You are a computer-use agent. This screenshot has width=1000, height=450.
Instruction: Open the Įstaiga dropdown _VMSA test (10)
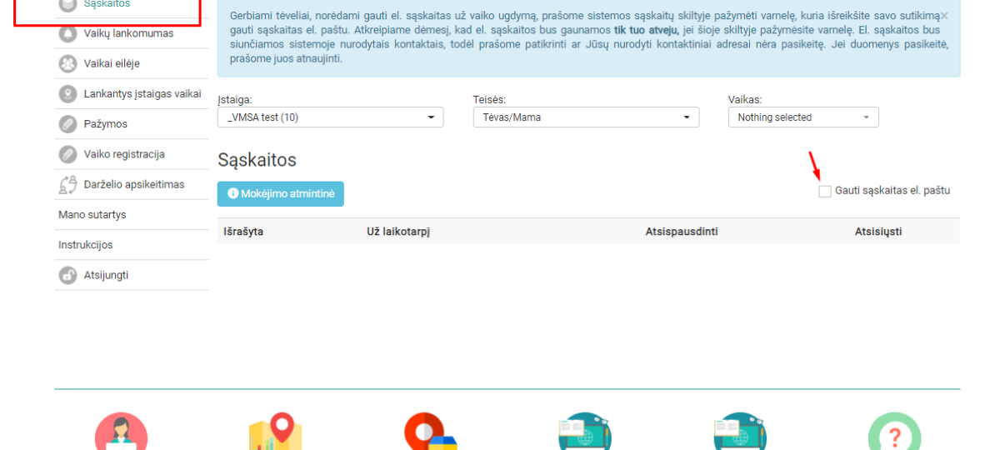coord(331,117)
